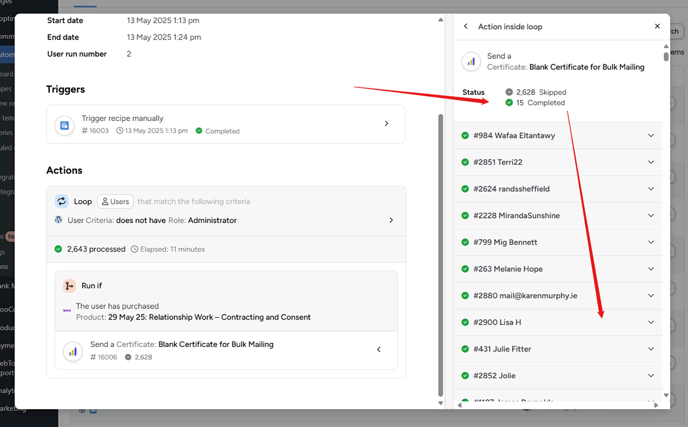Click the side panel horizontal scroll left arrow

pyautogui.click(x=459, y=405)
